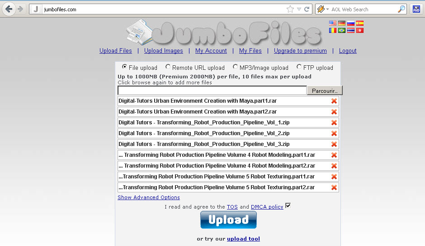This screenshot has width=425, height=246.
Task: Select the MP3/Image upload radio button
Action: [x=235, y=66]
